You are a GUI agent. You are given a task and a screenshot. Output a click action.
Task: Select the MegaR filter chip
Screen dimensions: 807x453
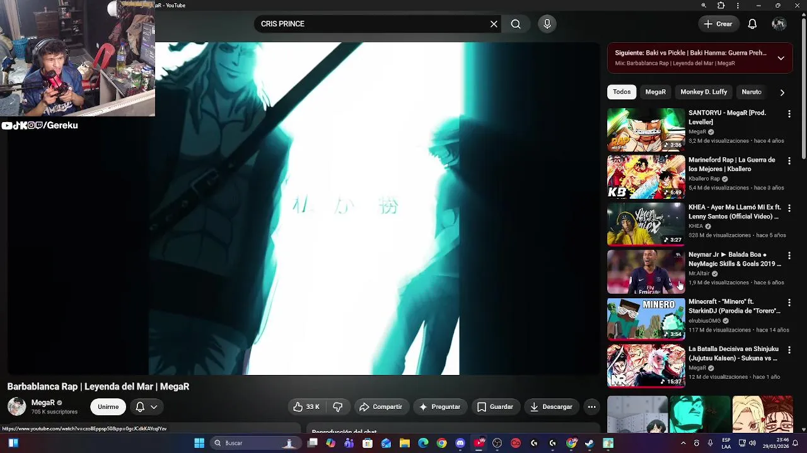pyautogui.click(x=655, y=92)
